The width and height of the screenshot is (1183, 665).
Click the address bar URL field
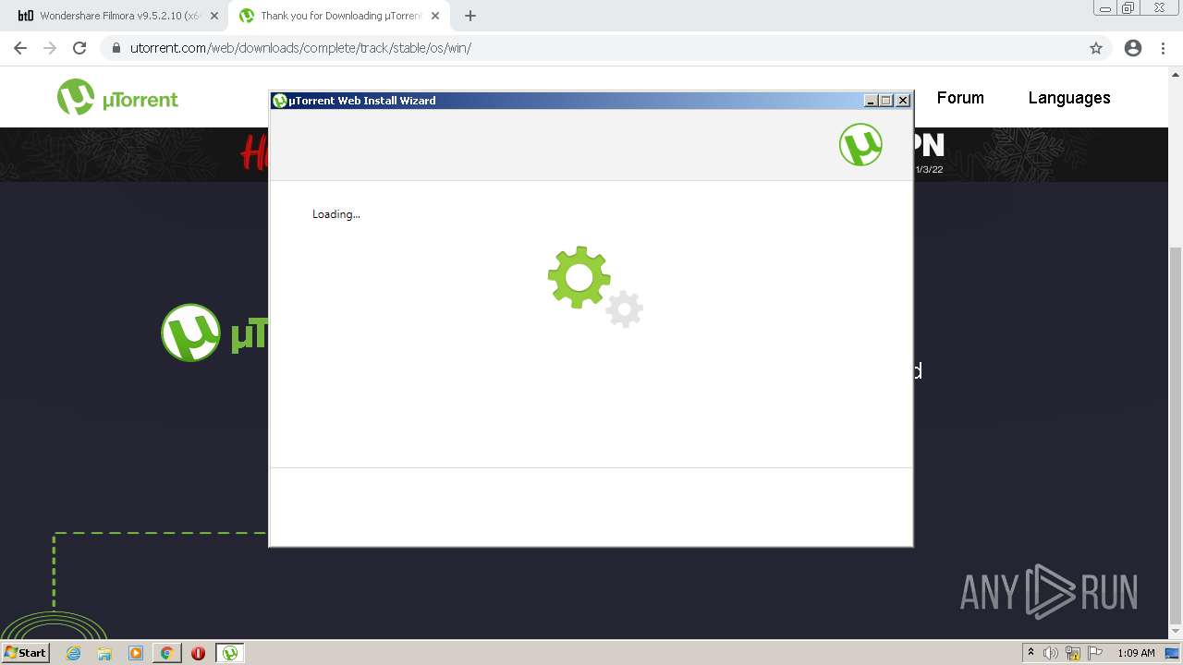[x=591, y=48]
